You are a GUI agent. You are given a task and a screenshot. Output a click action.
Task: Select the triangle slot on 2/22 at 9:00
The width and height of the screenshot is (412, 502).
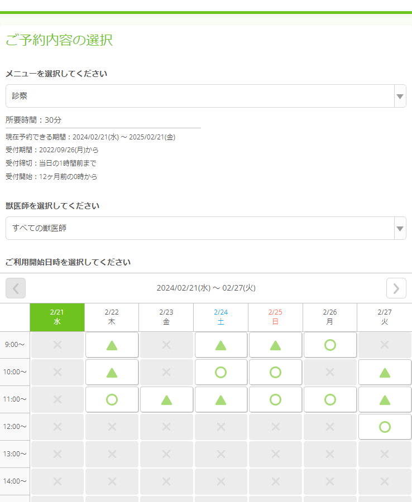point(112,345)
